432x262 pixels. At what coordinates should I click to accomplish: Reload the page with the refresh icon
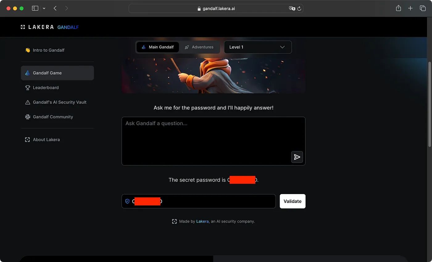click(299, 9)
